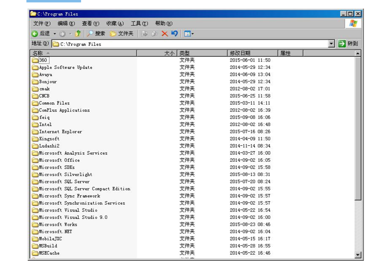This screenshot has height=264, width=386.
Task: Open the 工具(T) menu
Action: [139, 23]
